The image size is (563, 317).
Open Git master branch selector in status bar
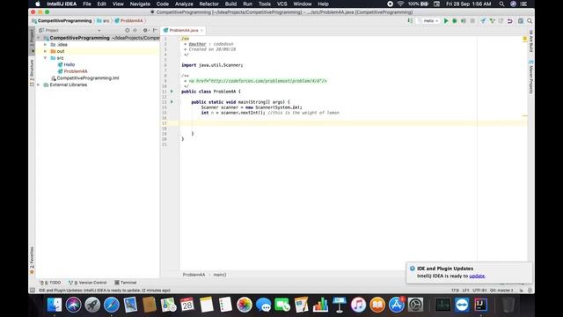point(501,290)
